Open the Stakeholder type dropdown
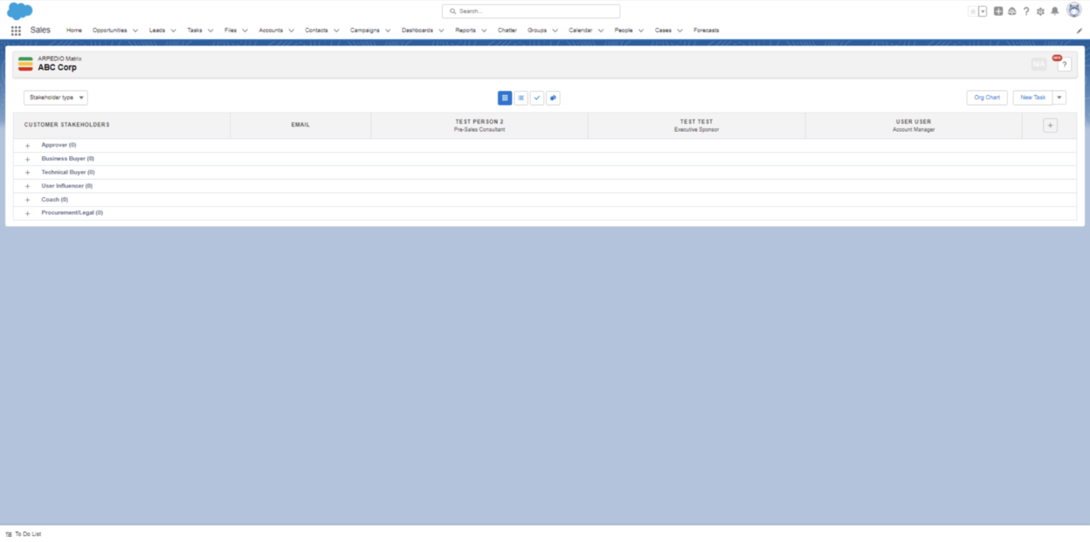The height and width of the screenshot is (542, 1090). point(56,98)
